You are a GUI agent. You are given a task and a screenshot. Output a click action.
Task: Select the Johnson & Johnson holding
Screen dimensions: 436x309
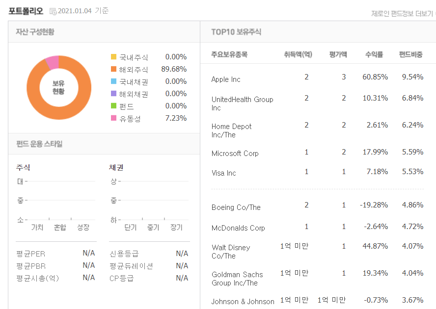(x=243, y=302)
